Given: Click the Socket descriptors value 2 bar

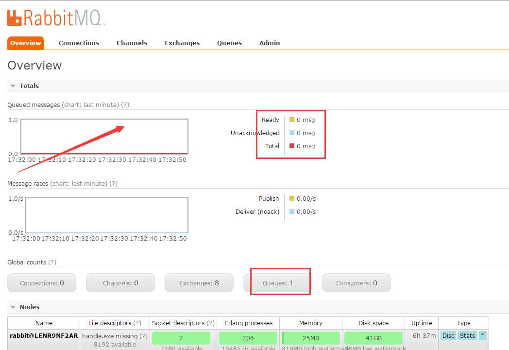Looking at the screenshot, I should (x=181, y=338).
